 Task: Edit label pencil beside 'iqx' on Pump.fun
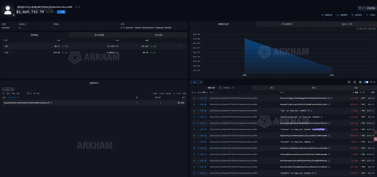pyautogui.click(x=311, y=111)
